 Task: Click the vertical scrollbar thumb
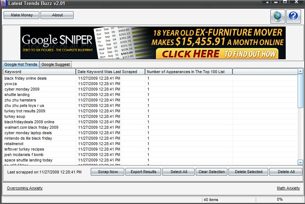(x=300, y=91)
